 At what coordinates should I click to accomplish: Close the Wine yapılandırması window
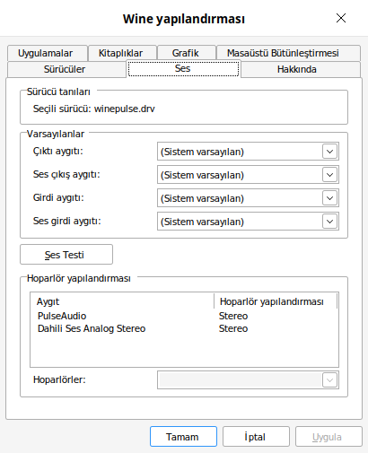(x=341, y=18)
